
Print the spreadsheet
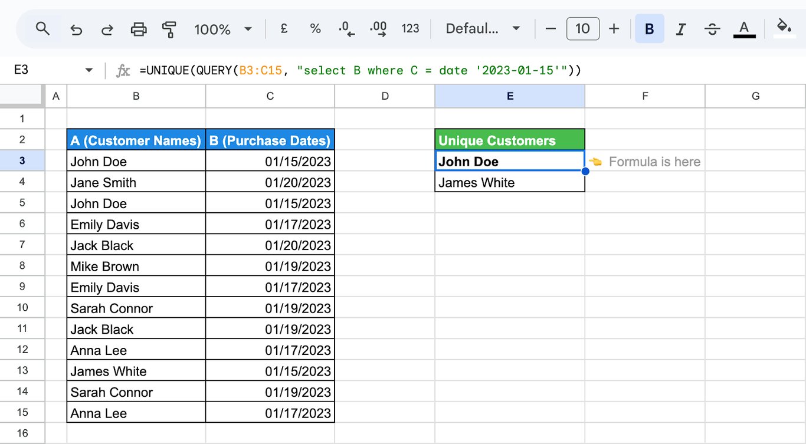pyautogui.click(x=138, y=29)
